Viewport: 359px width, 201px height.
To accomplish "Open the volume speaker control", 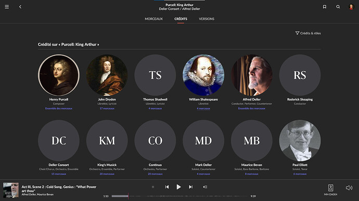I will pyautogui.click(x=349, y=188).
